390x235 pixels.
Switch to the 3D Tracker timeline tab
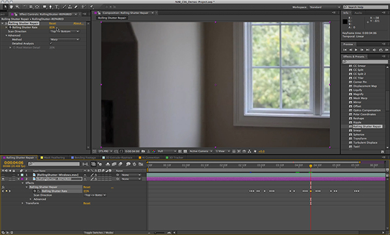coord(175,158)
